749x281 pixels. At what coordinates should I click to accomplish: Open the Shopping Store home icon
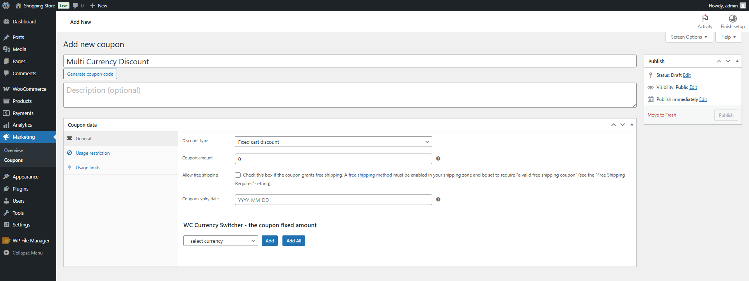click(18, 5)
